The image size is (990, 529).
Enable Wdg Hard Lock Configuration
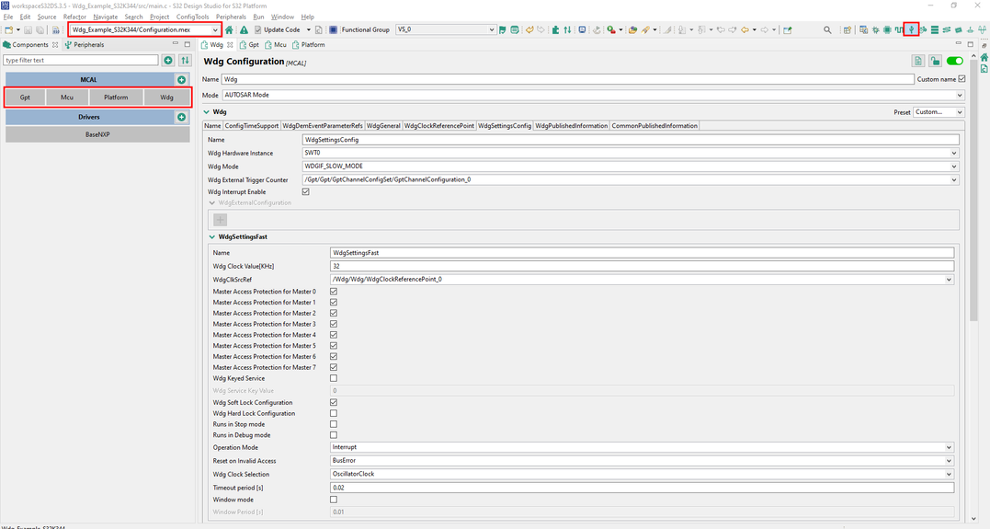pyautogui.click(x=334, y=413)
